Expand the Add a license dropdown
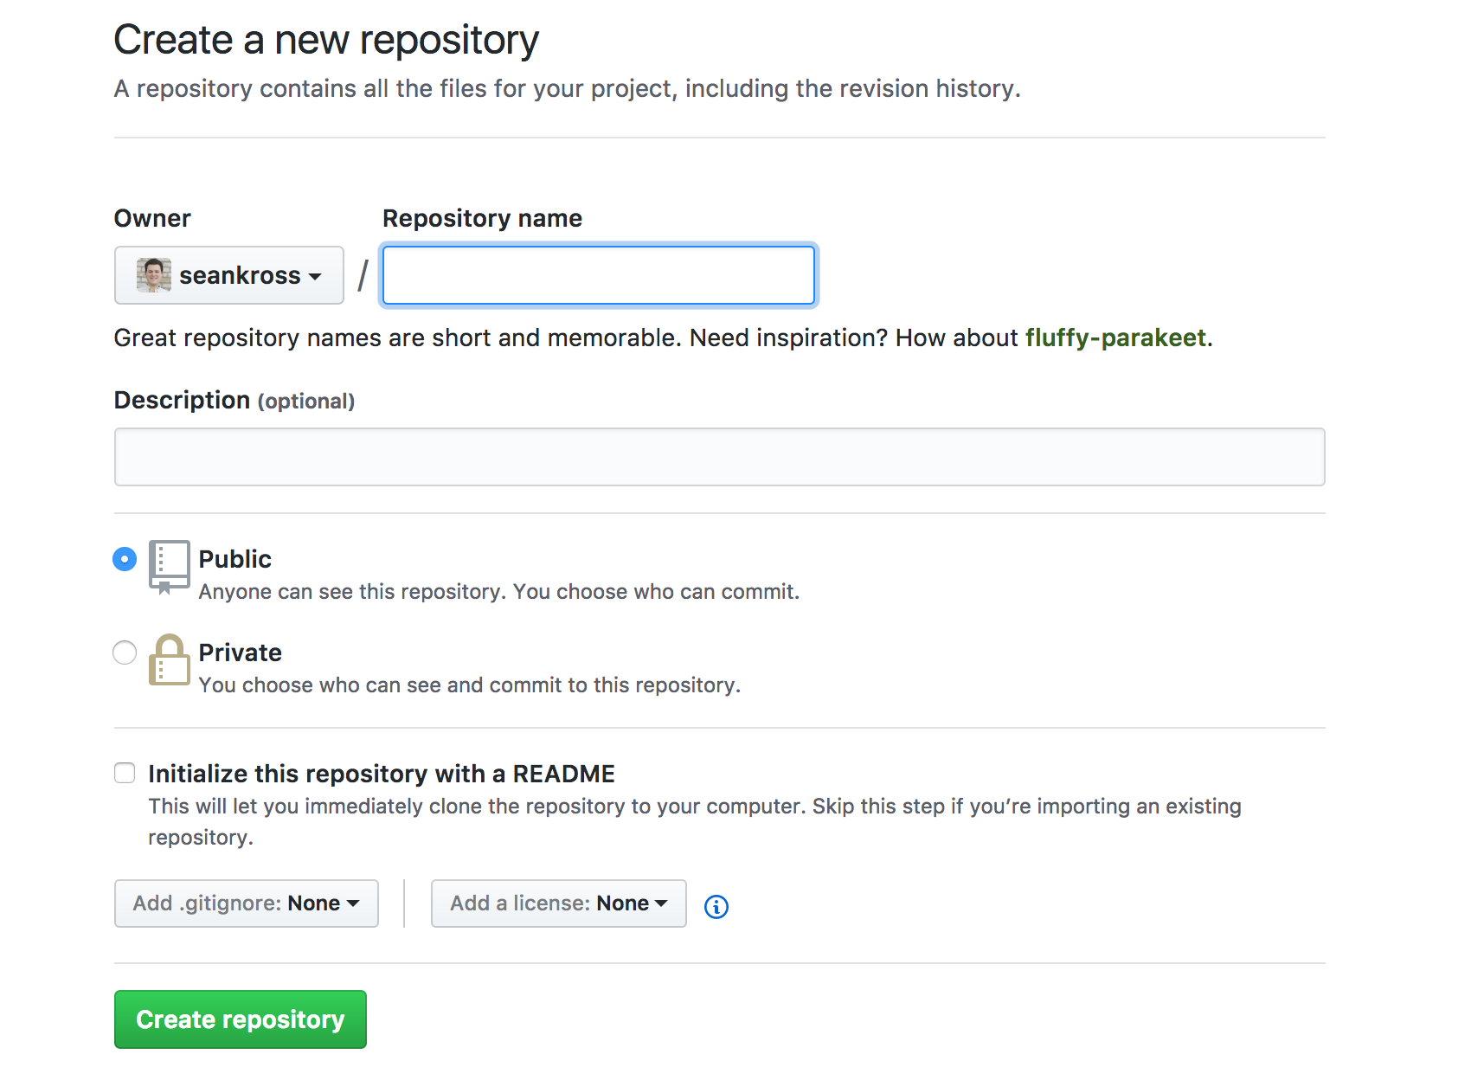Screen dimensions: 1471x1080 pos(558,903)
